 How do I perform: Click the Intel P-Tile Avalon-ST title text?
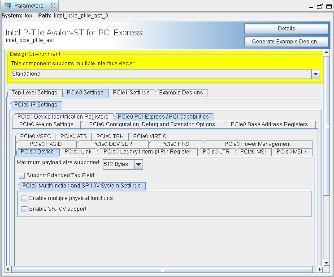74,33
